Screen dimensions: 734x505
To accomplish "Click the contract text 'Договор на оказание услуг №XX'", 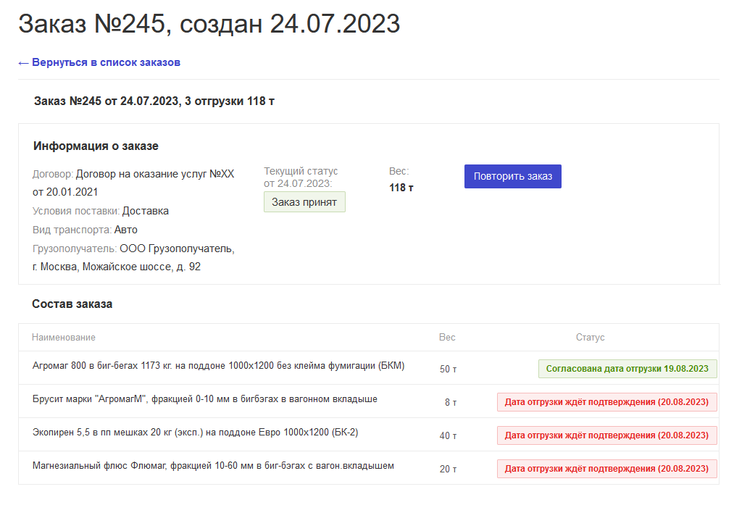I will [155, 174].
